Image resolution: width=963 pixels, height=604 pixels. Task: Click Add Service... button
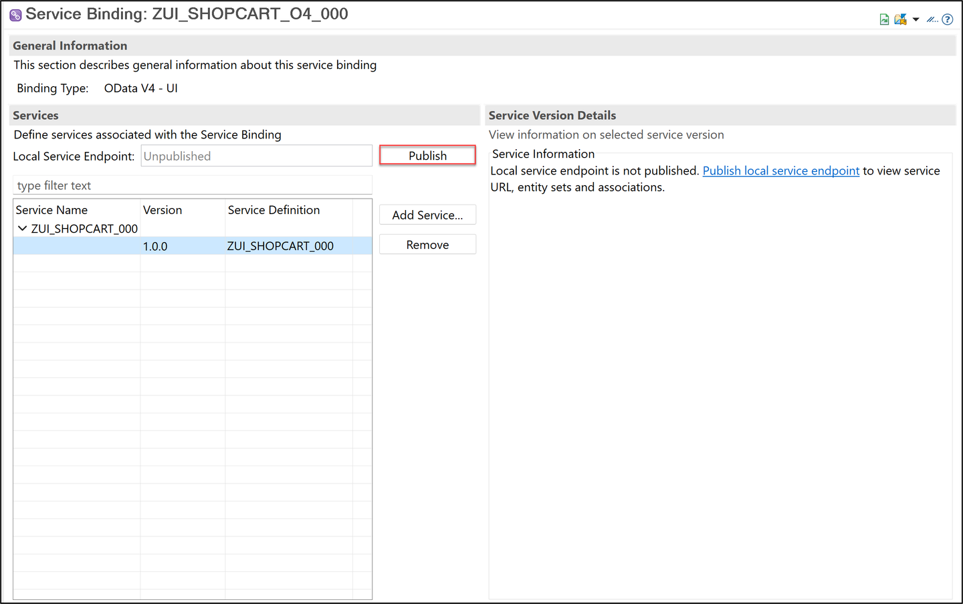tap(427, 215)
